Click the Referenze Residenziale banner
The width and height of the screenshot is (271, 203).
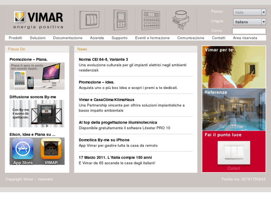(x=234, y=110)
